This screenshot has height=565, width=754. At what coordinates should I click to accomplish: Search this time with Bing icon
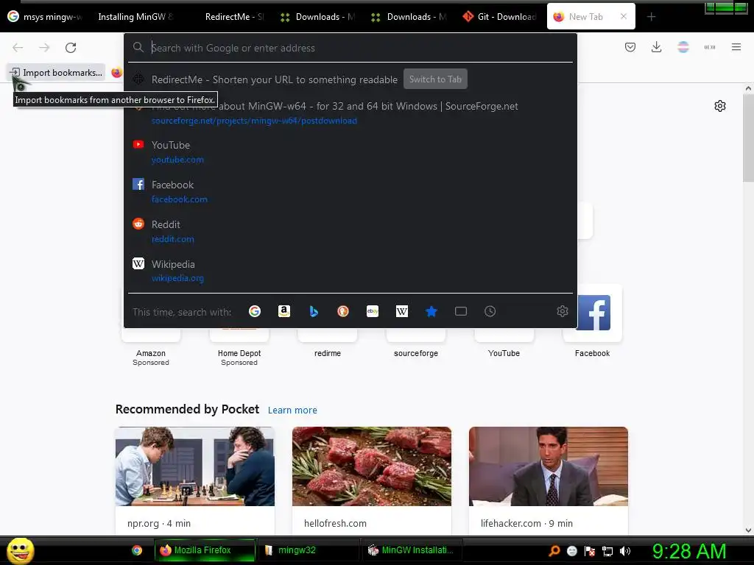[x=314, y=311]
